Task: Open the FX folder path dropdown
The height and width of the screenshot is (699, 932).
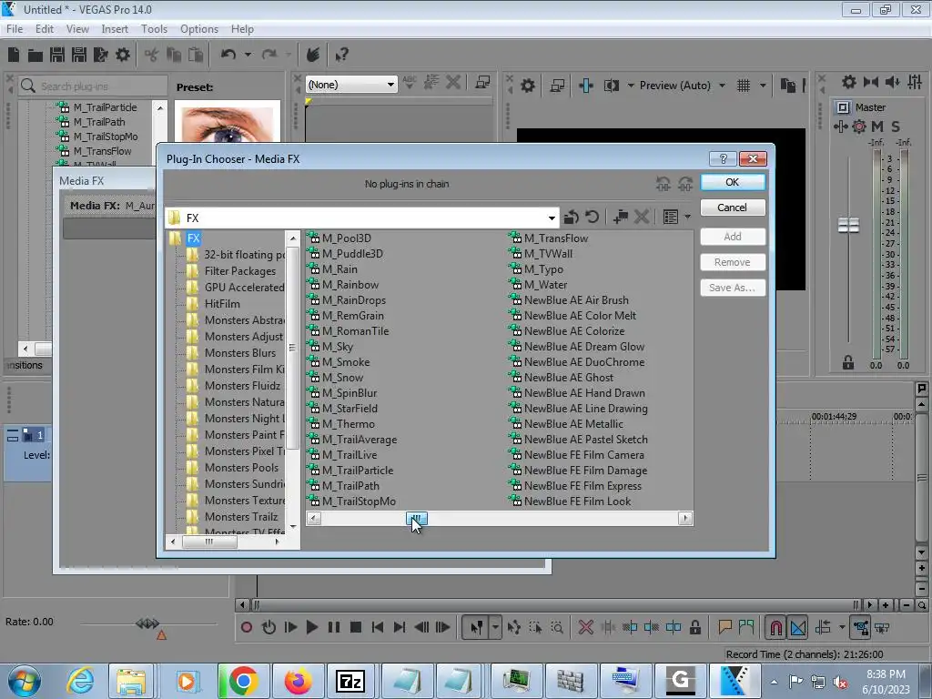Action: [552, 218]
